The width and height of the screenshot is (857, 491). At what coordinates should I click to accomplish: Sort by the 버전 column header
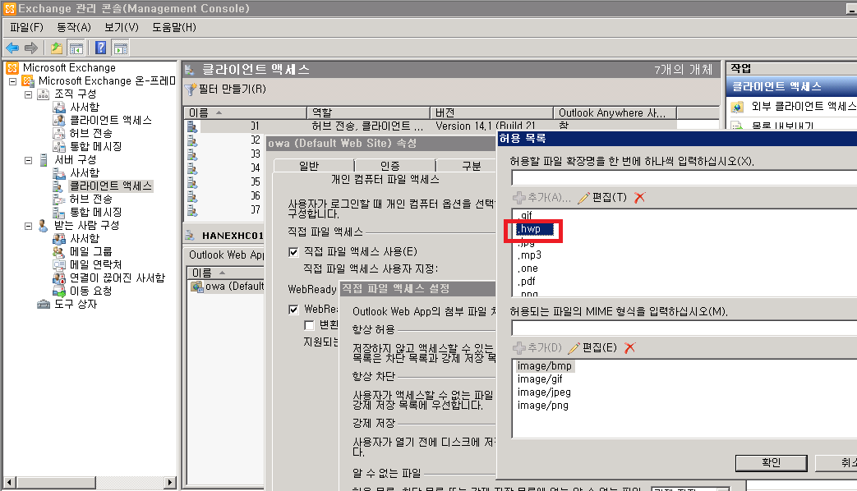click(492, 113)
